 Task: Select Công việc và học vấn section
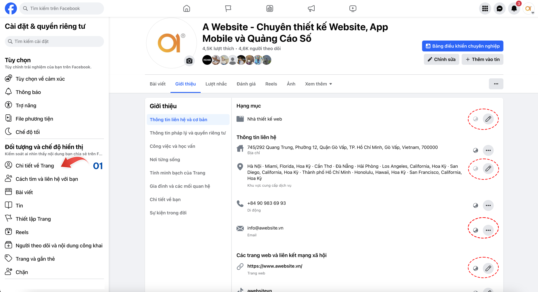(x=188, y=146)
